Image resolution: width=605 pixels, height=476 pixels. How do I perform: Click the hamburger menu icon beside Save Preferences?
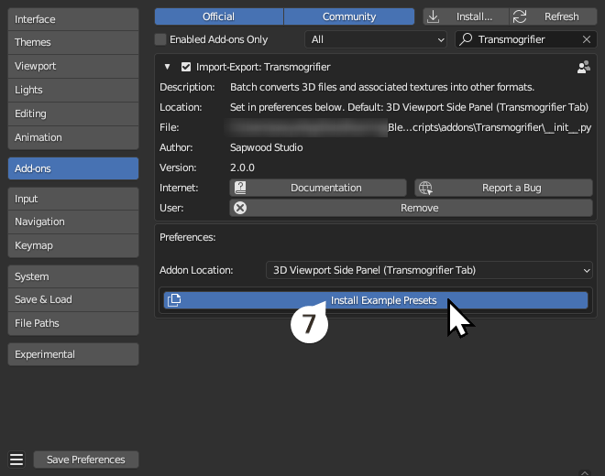(x=16, y=460)
